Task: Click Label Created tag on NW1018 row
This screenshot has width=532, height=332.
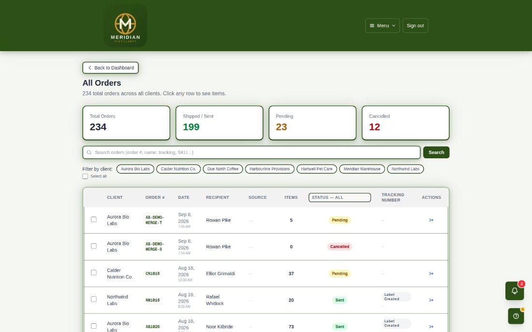Action: (x=396, y=297)
